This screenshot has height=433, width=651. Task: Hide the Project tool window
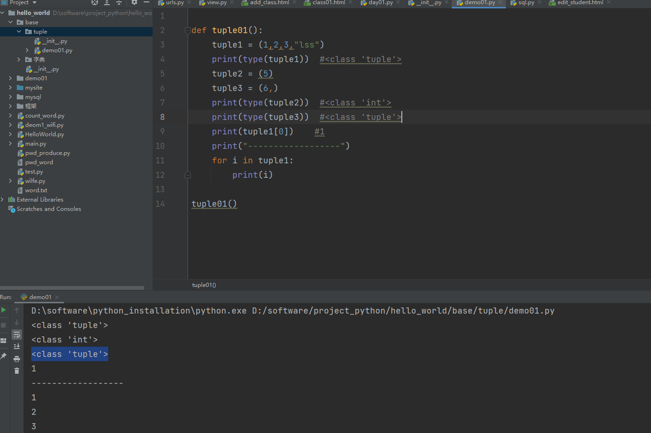pos(147,2)
